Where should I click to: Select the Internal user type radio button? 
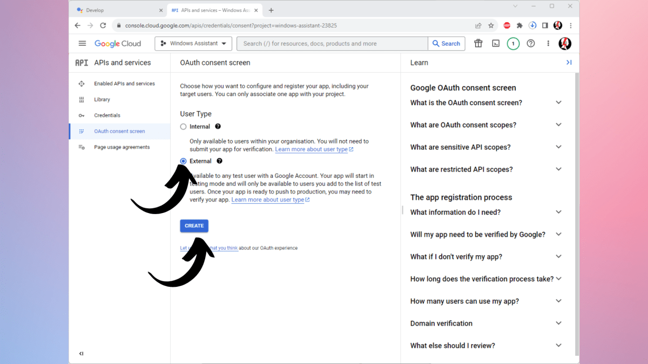tap(184, 127)
